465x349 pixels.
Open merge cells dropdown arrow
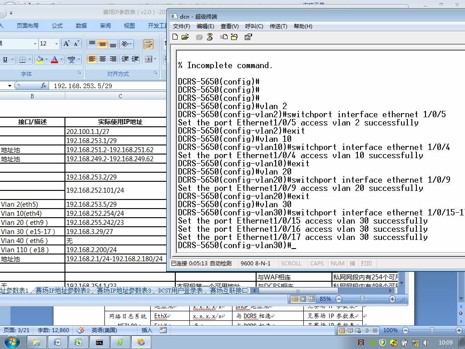click(x=155, y=59)
